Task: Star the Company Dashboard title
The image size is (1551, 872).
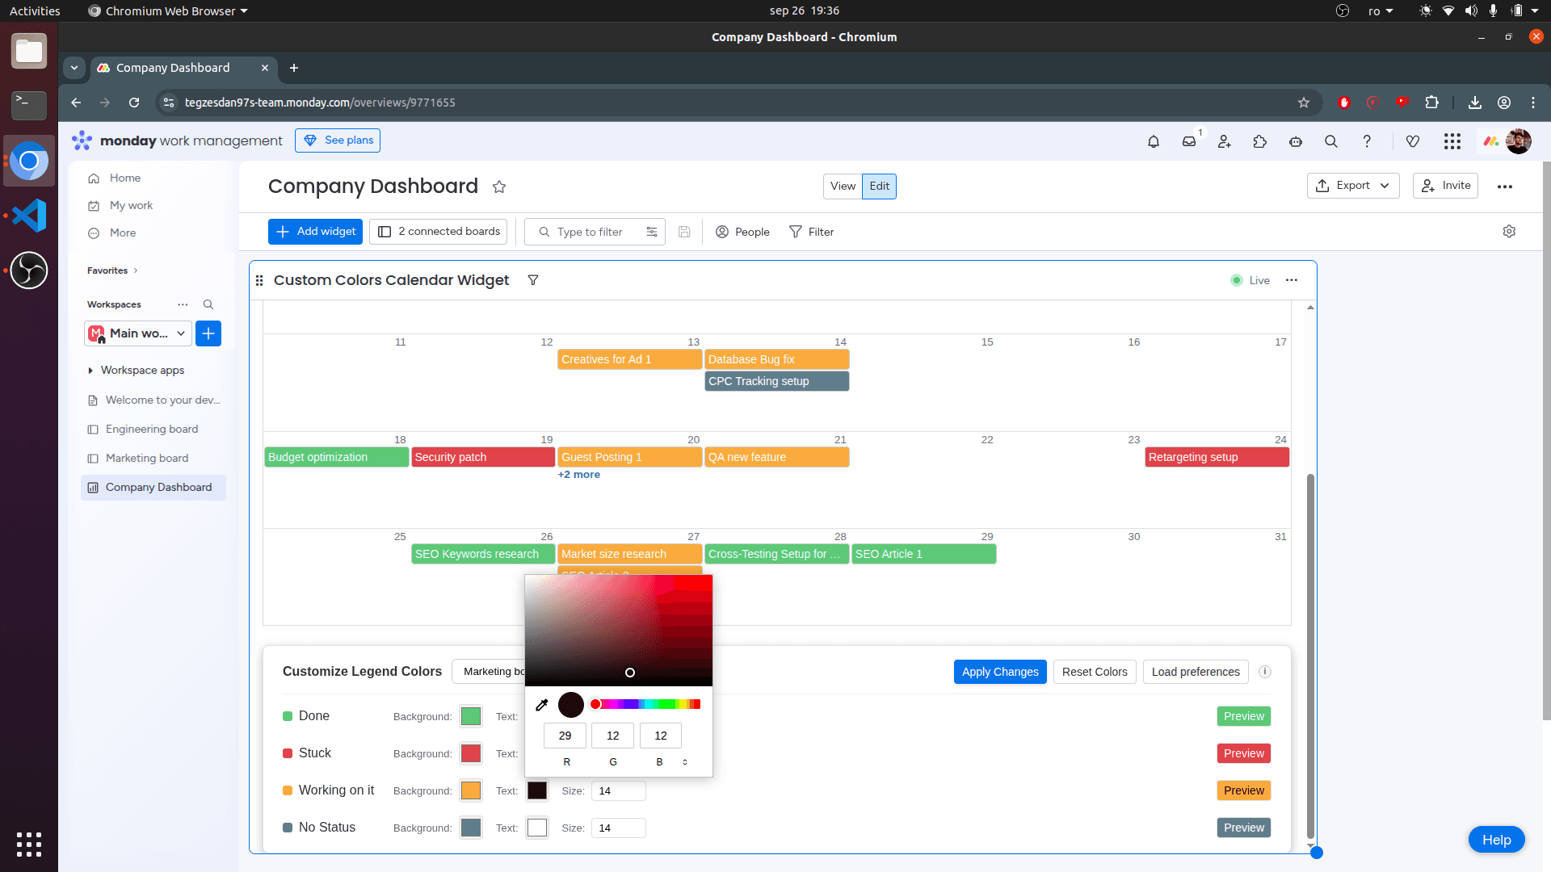Action: [x=499, y=187]
